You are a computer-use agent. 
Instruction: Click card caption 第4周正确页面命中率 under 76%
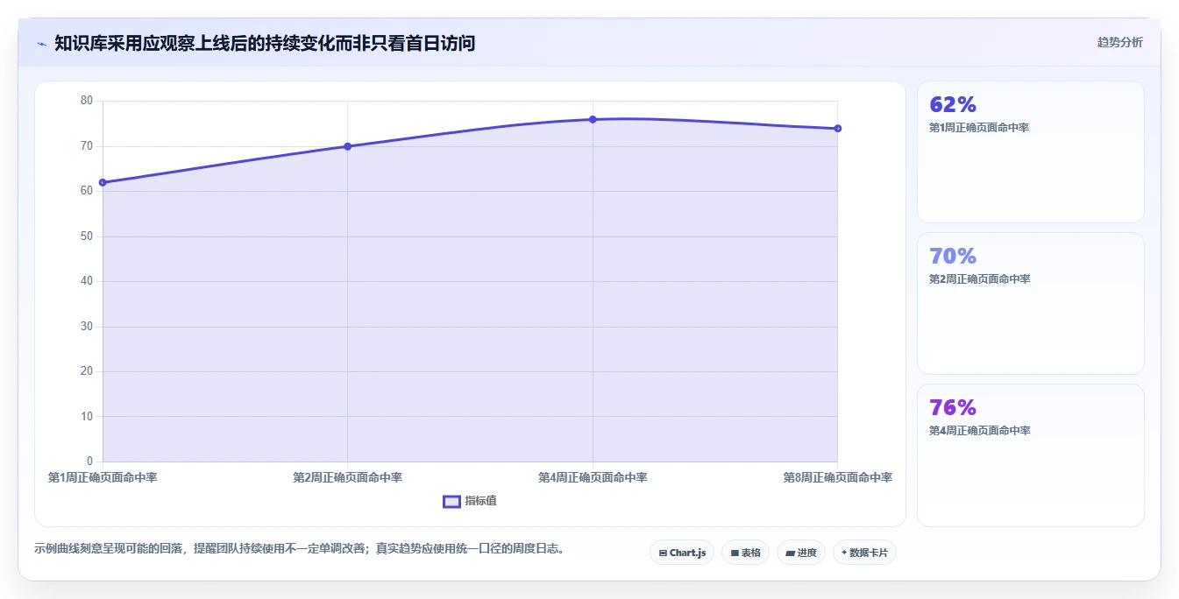click(x=979, y=431)
